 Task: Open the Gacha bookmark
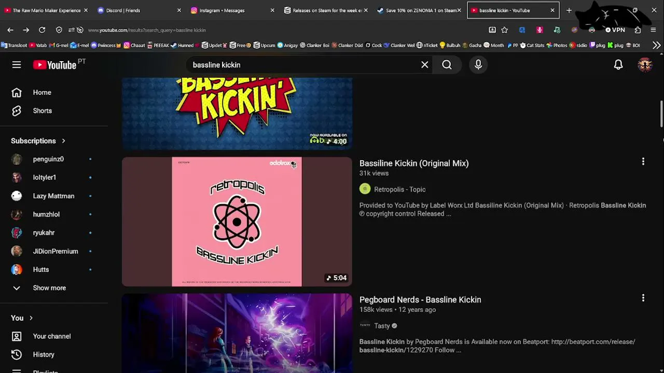(472, 45)
